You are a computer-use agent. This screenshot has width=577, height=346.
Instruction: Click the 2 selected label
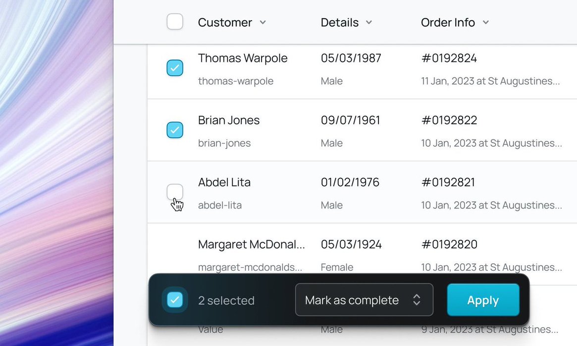[x=226, y=301]
